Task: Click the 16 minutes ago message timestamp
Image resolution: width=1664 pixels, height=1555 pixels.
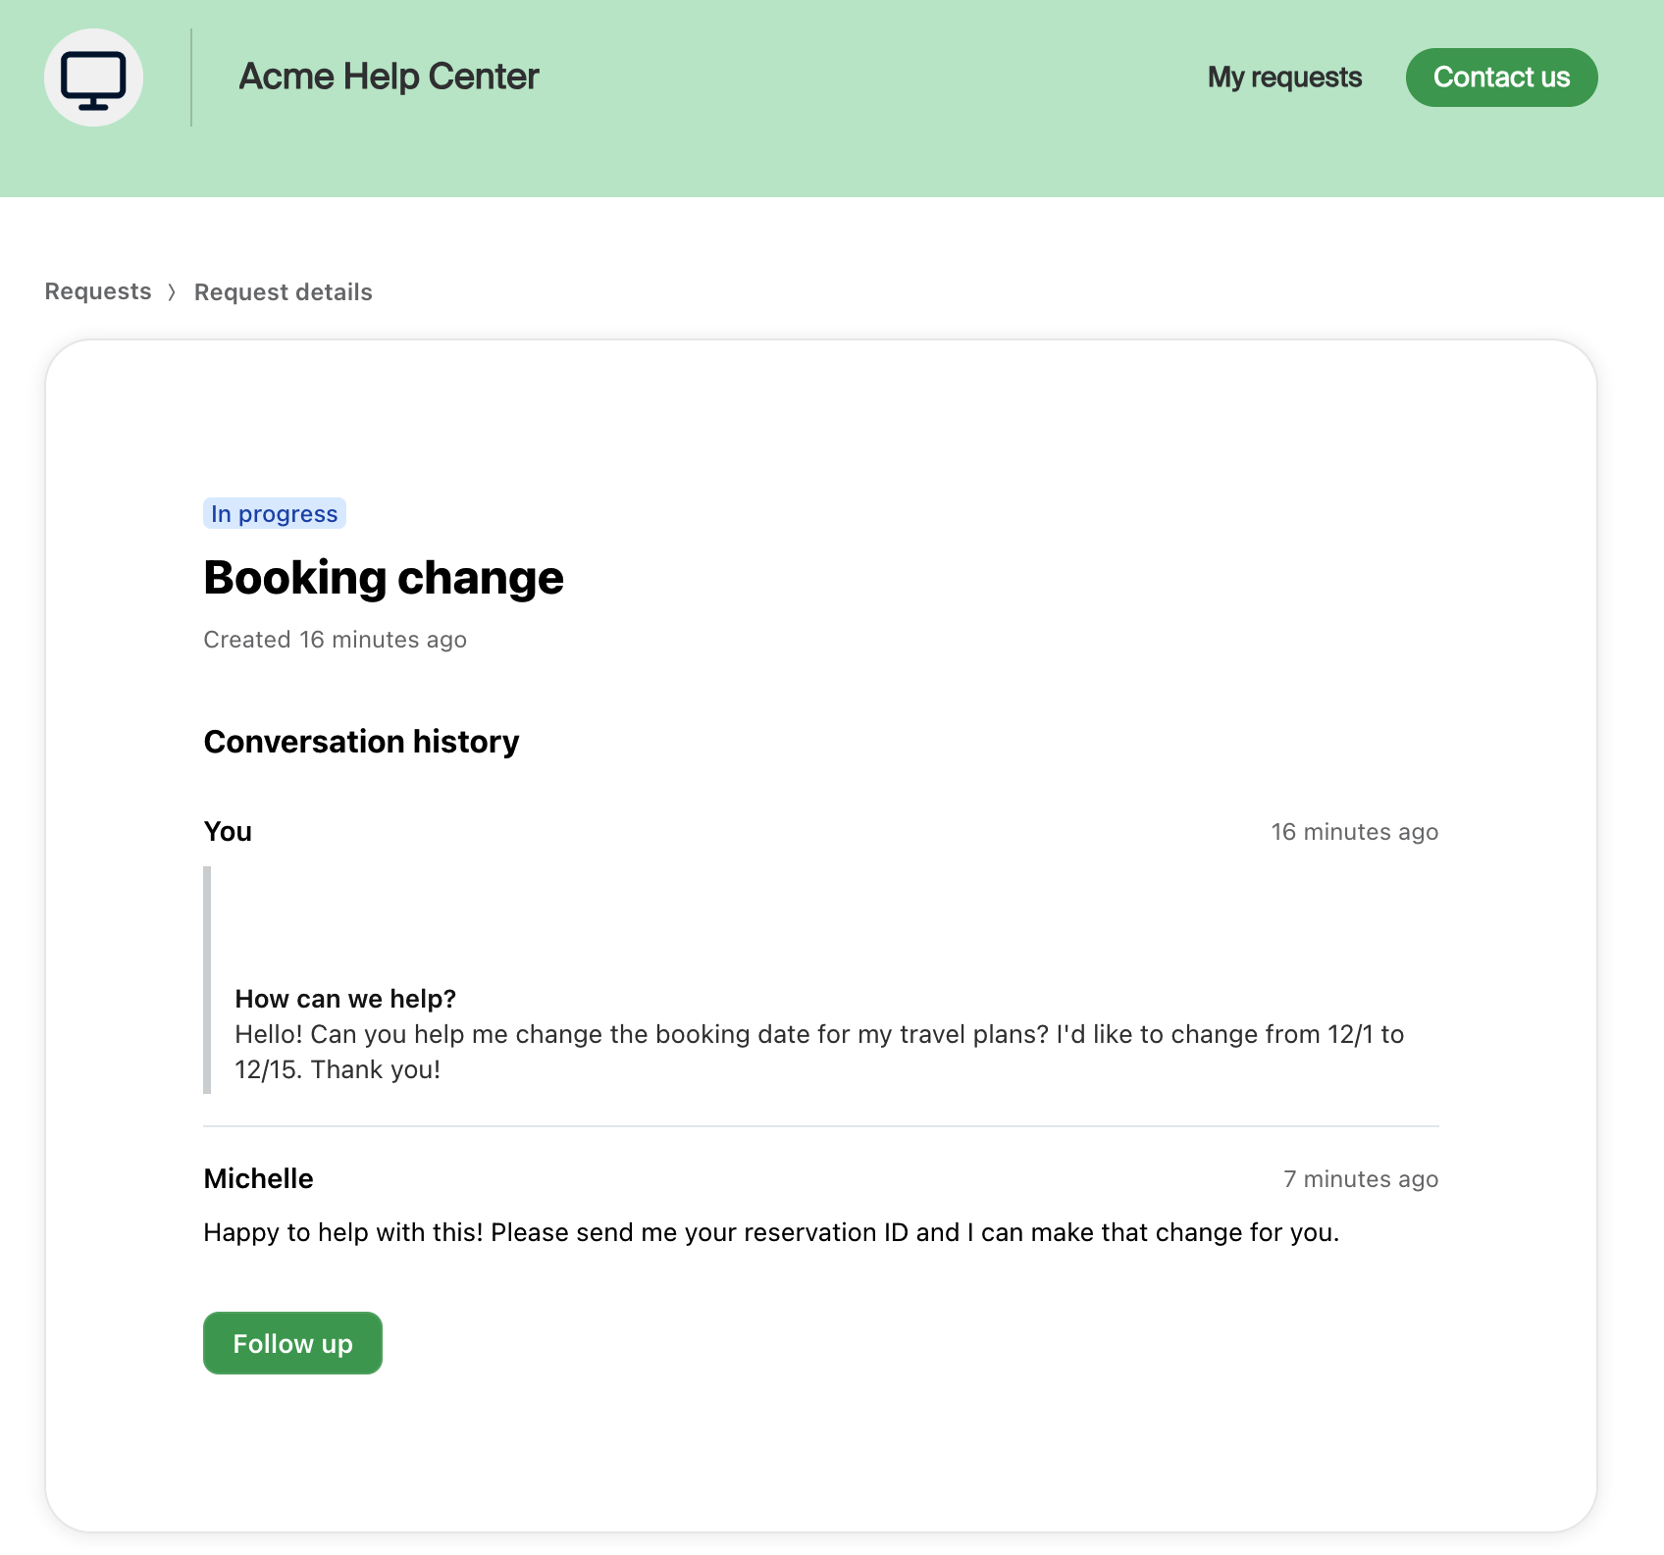Action: tap(1355, 832)
